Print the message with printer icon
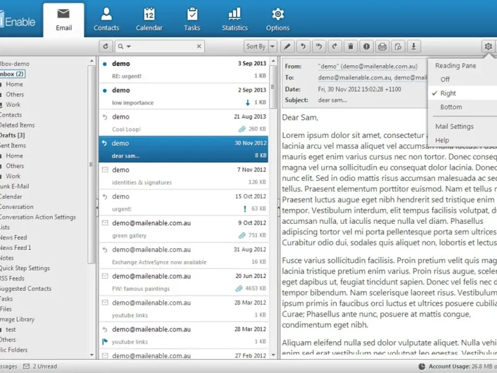Viewport: 497px width, 373px height. [382, 47]
